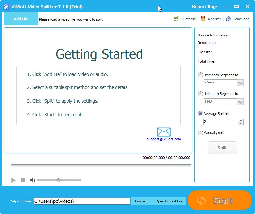
Task: Click the instruction 'Click "Start" to begin split.'
Action: coord(56,115)
